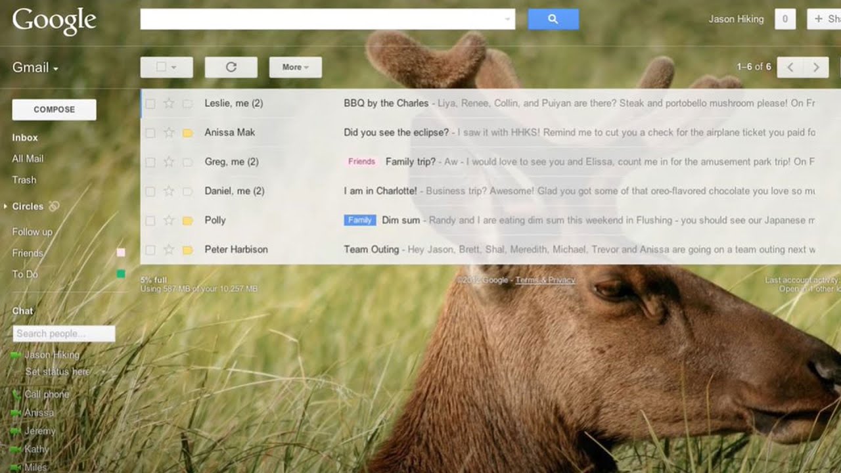
Task: Click the green To Do label color swatch
Action: pyautogui.click(x=121, y=274)
